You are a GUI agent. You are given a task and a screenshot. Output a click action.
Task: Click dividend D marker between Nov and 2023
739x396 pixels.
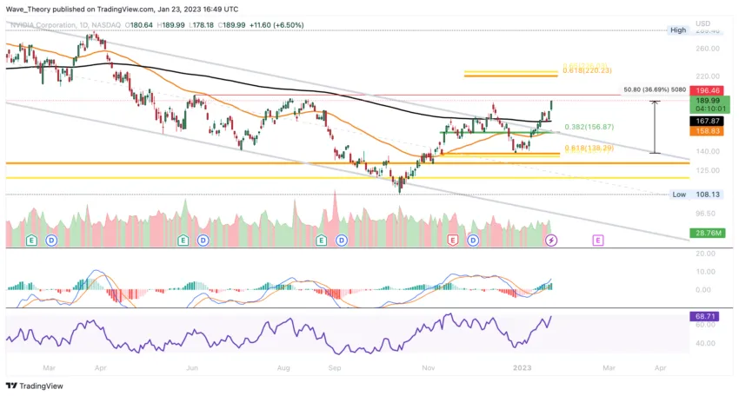[473, 241]
